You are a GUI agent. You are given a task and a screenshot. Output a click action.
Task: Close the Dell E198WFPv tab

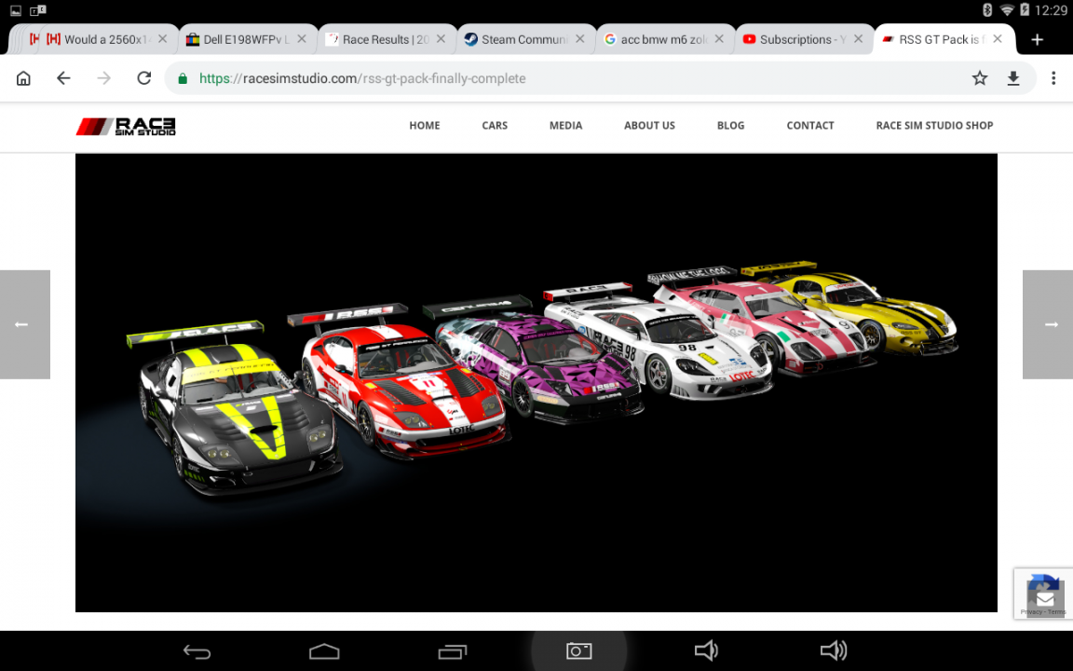point(302,39)
